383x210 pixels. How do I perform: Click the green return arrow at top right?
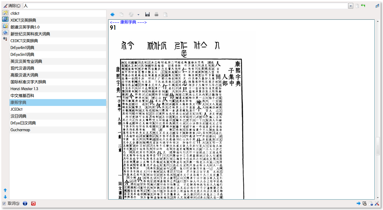click(x=363, y=6)
